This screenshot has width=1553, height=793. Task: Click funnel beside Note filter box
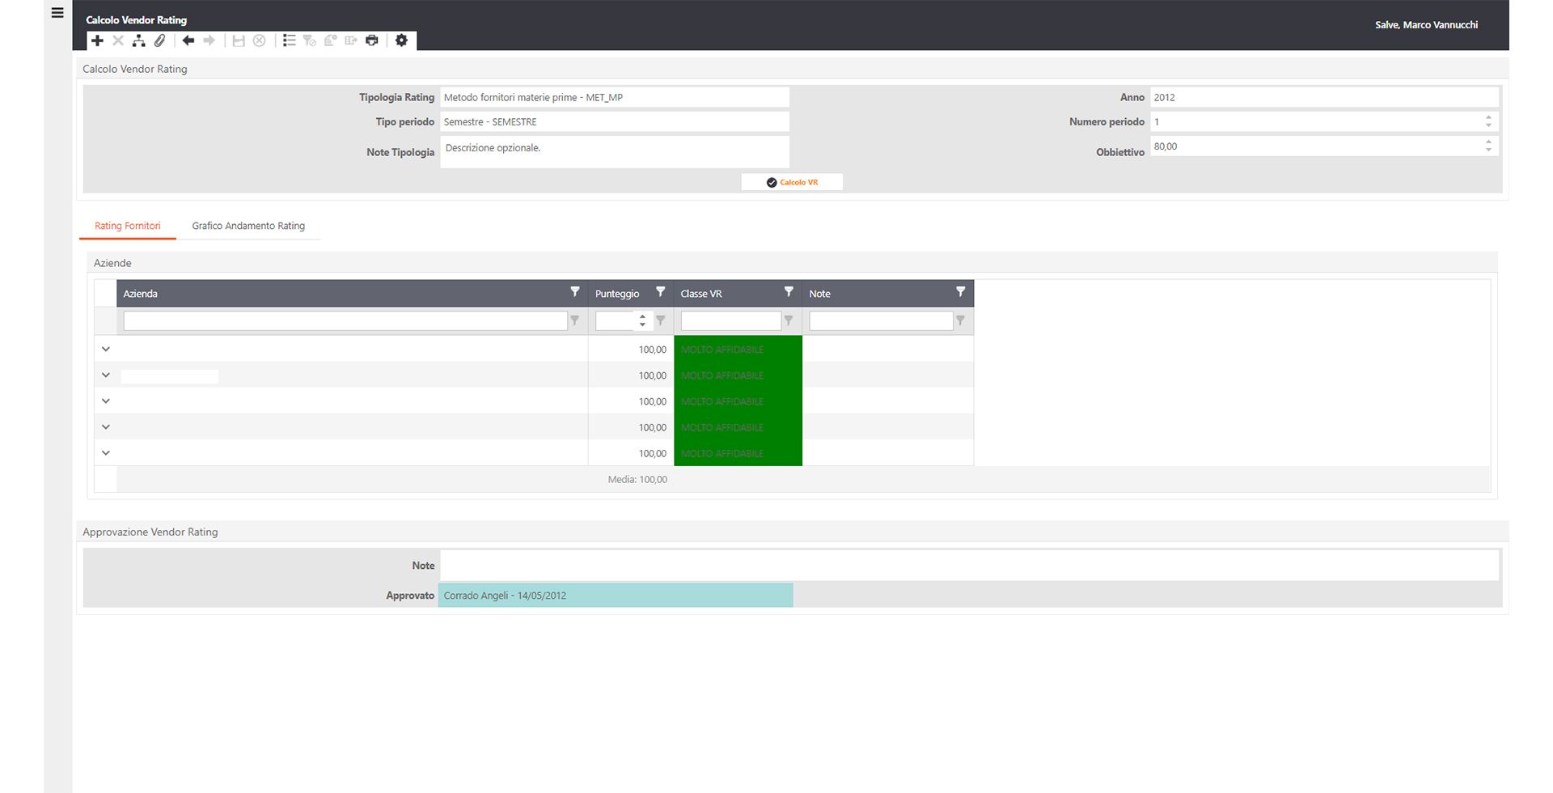[961, 321]
